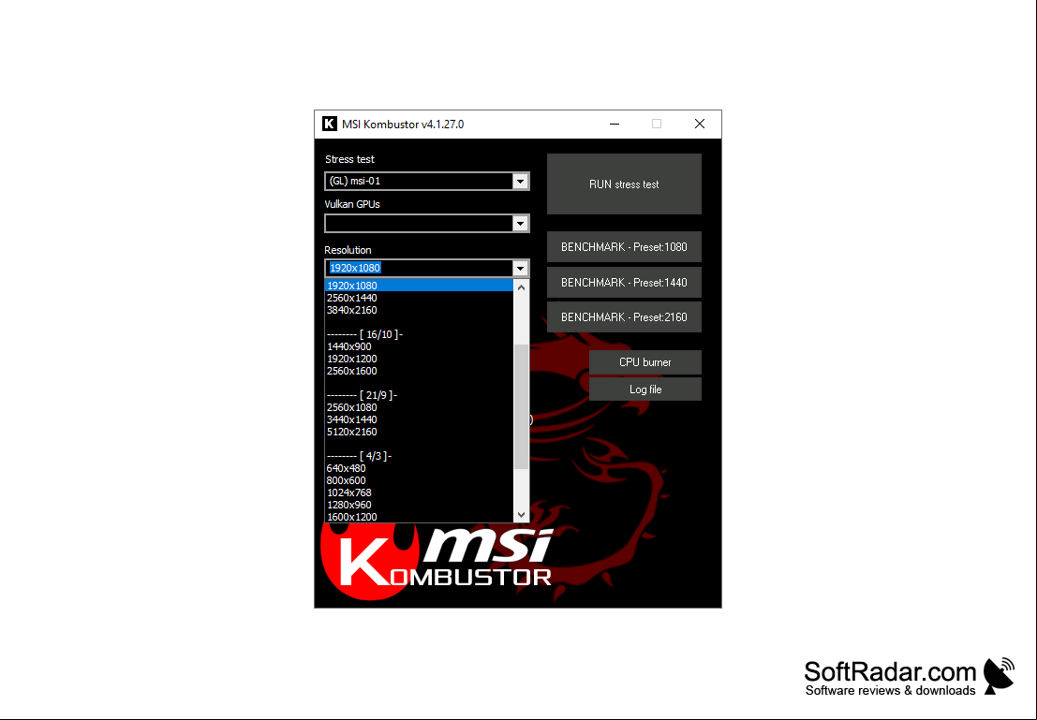
Task: Collapse the Resolution dropdown arrow
Action: coord(521,268)
